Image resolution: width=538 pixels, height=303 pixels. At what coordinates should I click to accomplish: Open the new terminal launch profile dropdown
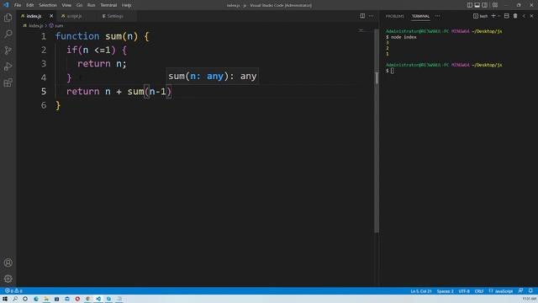499,16
